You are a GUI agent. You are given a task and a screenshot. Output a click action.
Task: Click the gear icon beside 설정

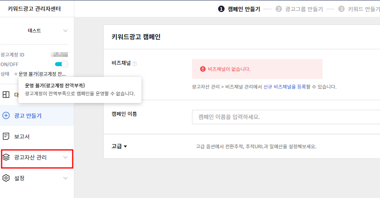(6, 178)
